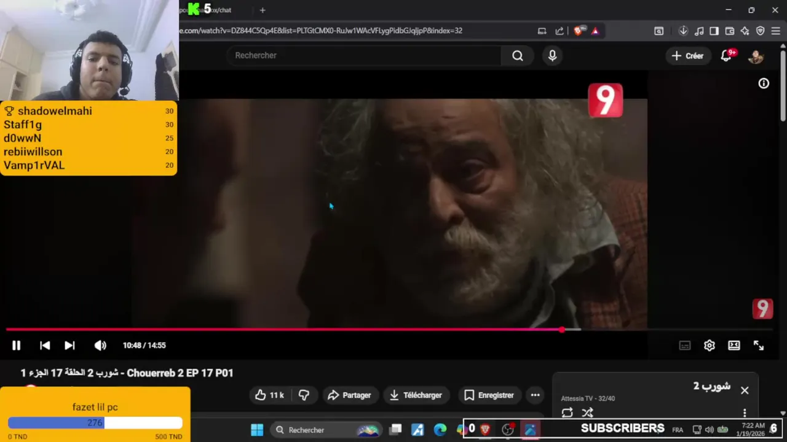Screen dimensions: 787x442
Task: Switch to theater mode
Action: pos(734,346)
